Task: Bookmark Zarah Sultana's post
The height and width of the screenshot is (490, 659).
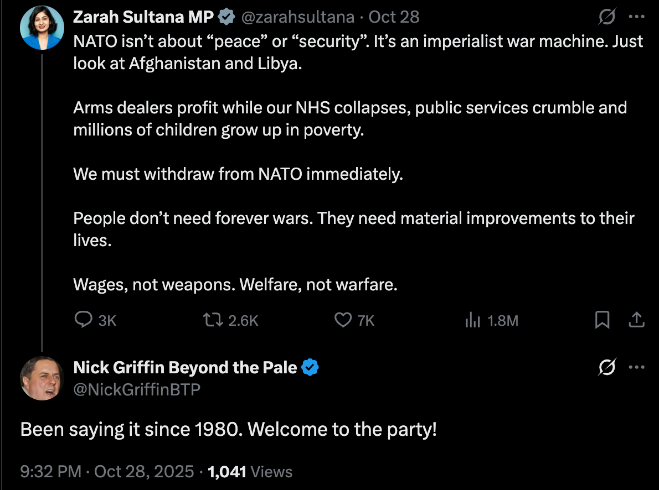Action: [x=602, y=320]
